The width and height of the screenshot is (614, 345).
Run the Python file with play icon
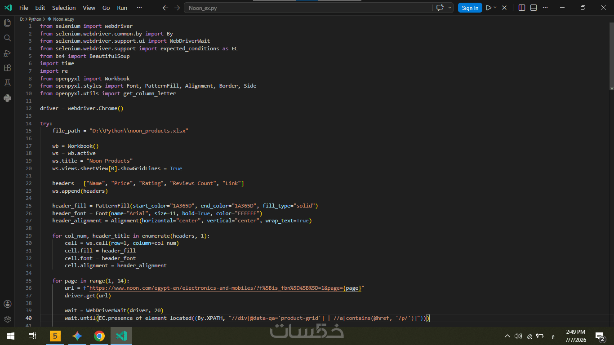[x=489, y=8]
